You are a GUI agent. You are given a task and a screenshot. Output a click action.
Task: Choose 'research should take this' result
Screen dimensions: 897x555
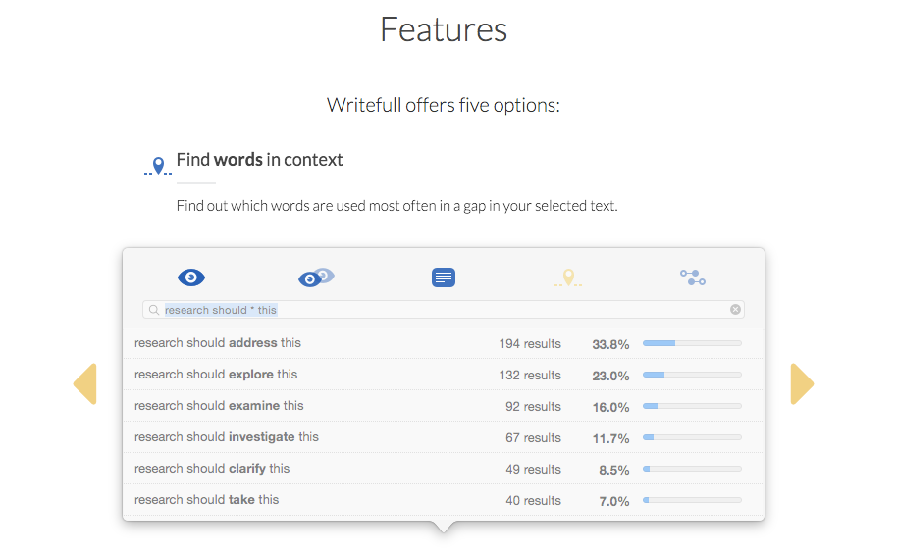point(206,500)
